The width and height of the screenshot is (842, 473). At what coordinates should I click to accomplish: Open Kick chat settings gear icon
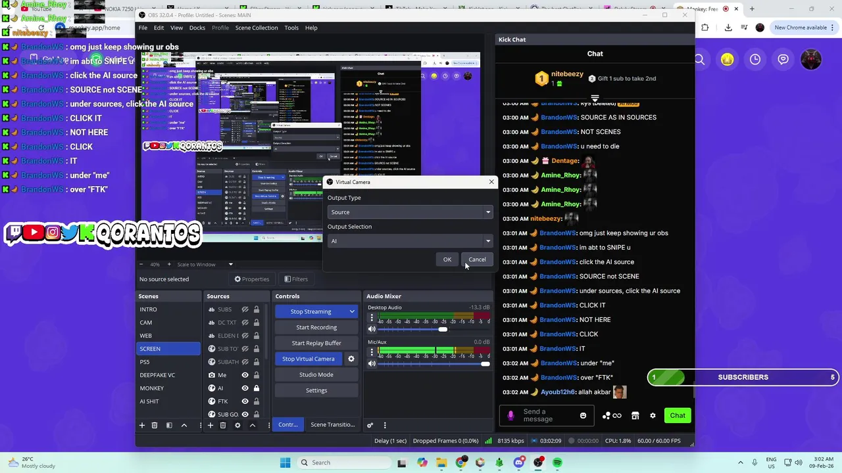(x=653, y=415)
